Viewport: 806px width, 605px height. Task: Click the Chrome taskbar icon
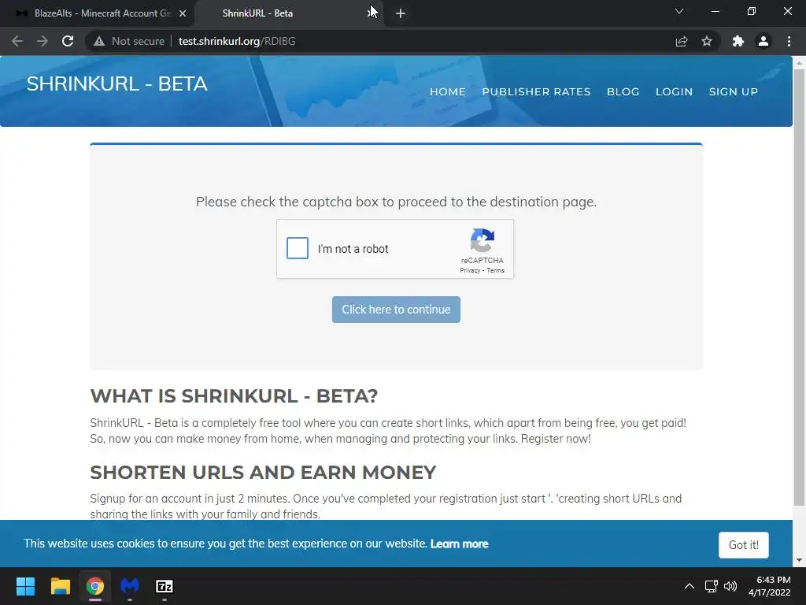(95, 586)
